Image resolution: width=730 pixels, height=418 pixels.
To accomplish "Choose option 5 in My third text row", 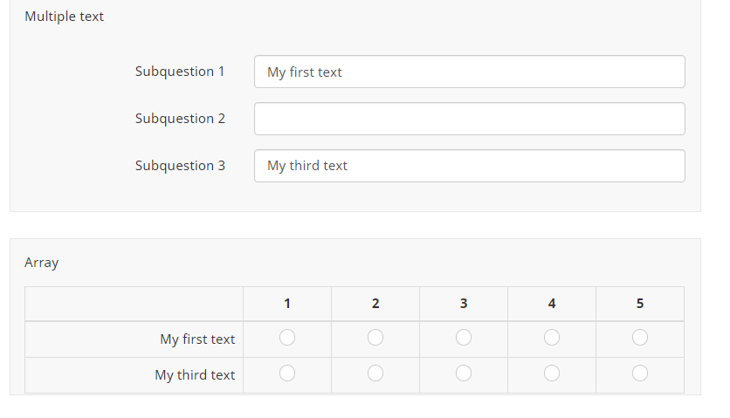I will tap(640, 373).
